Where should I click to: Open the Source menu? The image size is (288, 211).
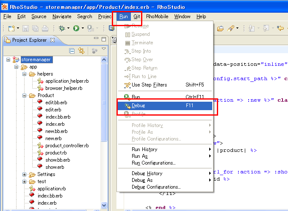pos(39,16)
